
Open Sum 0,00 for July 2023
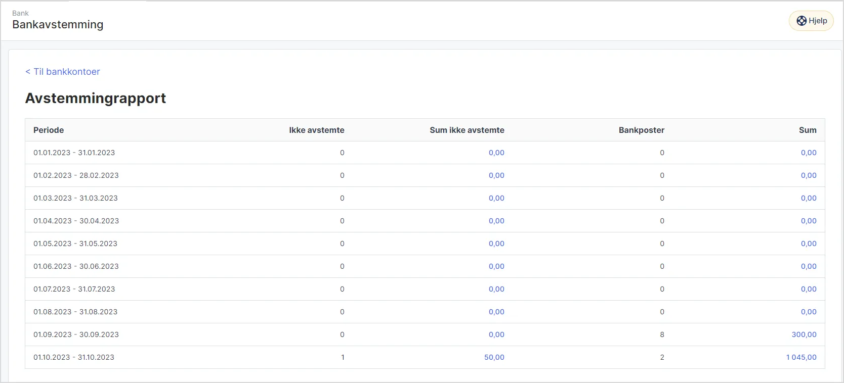808,289
